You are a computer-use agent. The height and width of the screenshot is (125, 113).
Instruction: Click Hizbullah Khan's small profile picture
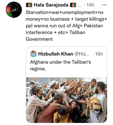click(x=33, y=54)
